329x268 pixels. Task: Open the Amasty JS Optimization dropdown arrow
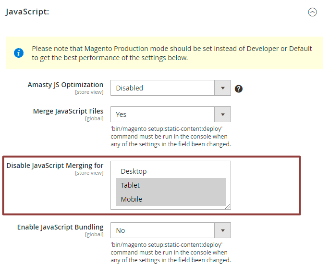pos(223,88)
